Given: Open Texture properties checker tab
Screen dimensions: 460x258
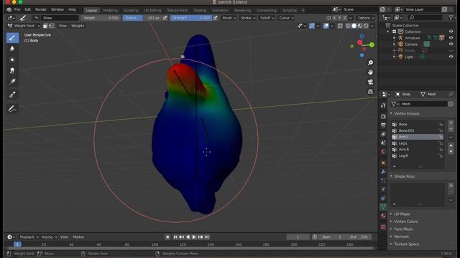Looking at the screenshot, I should [x=383, y=227].
